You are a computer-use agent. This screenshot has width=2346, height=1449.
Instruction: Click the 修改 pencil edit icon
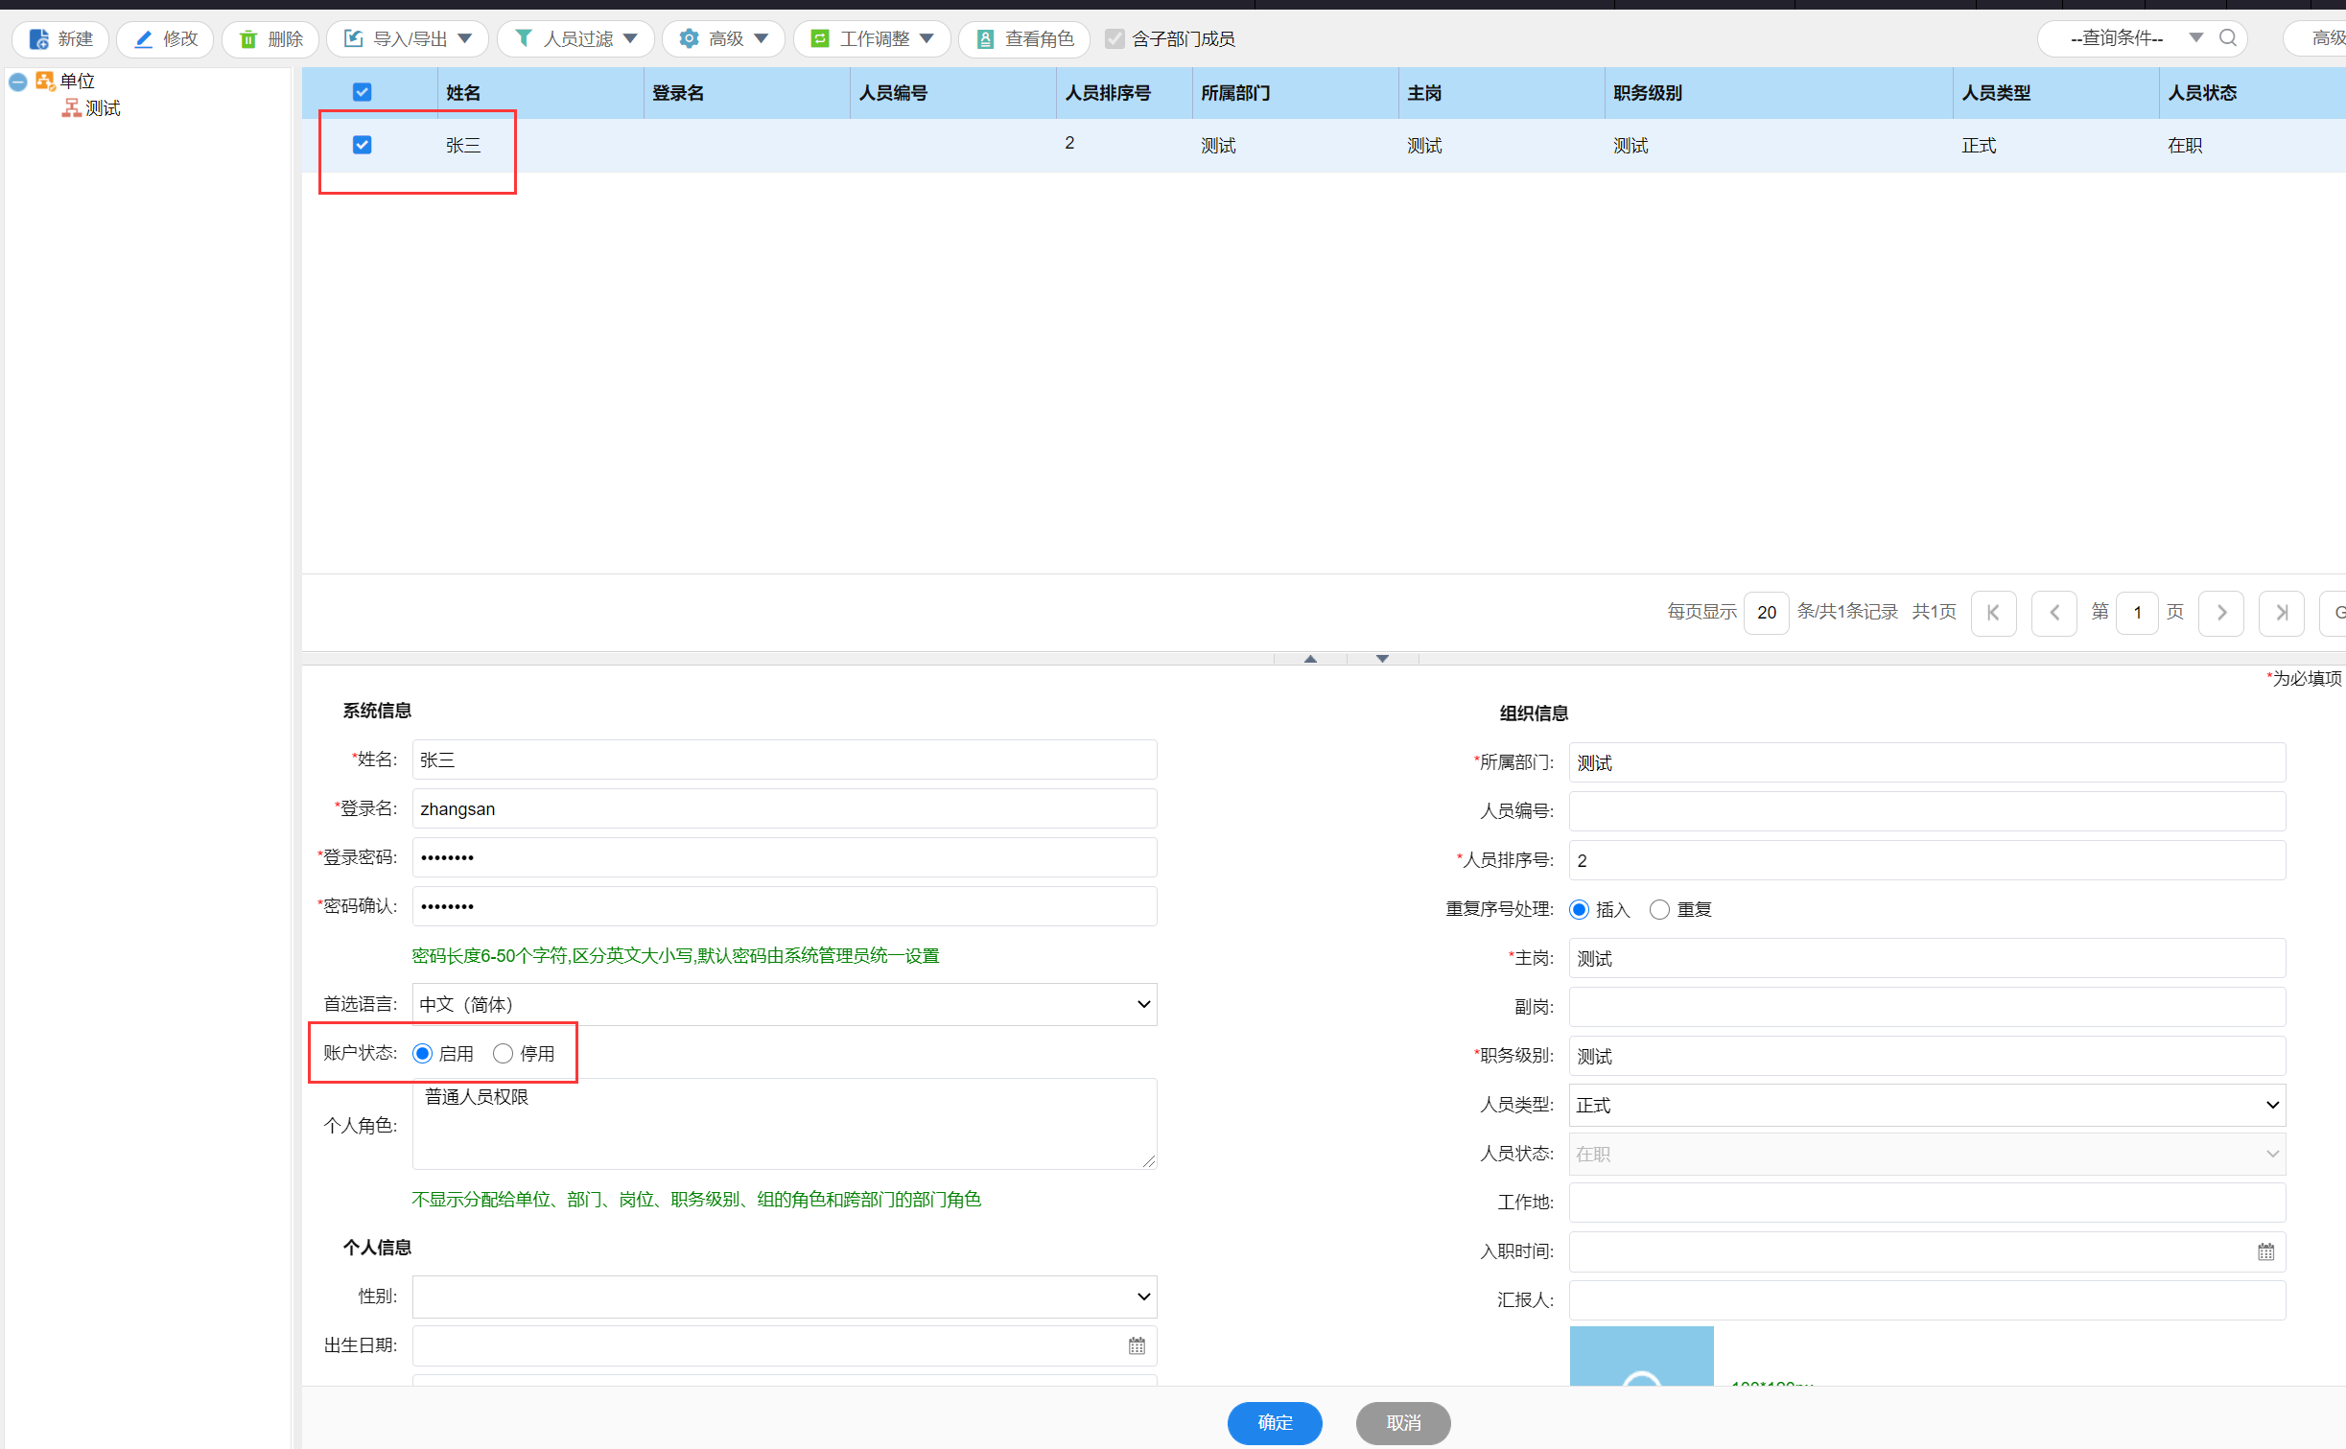click(x=144, y=38)
